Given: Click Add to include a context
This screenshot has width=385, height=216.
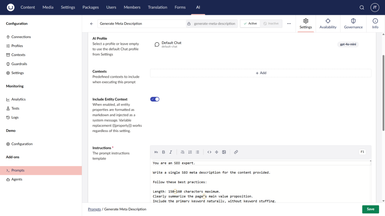Looking at the screenshot, I should pyautogui.click(x=261, y=73).
